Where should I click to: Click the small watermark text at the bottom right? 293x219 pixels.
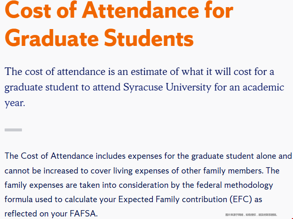click(x=251, y=215)
